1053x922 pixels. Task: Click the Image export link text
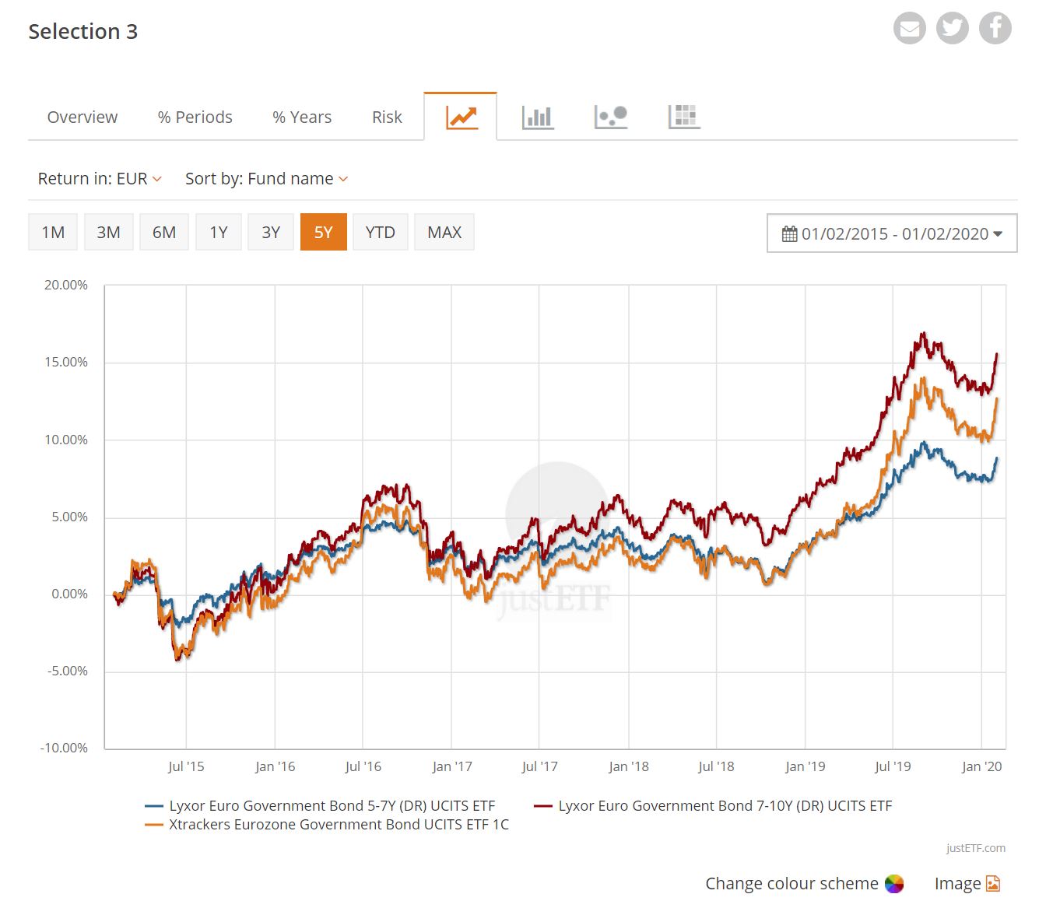(957, 884)
